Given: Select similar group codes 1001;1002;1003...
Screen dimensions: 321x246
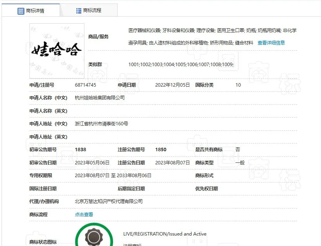Looking at the screenshot, I should pos(181,65).
